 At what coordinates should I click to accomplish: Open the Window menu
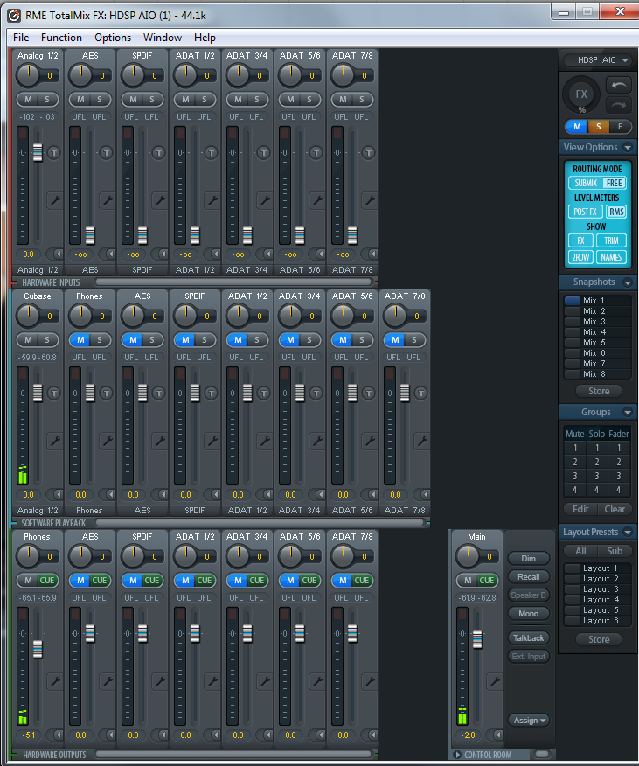point(163,38)
